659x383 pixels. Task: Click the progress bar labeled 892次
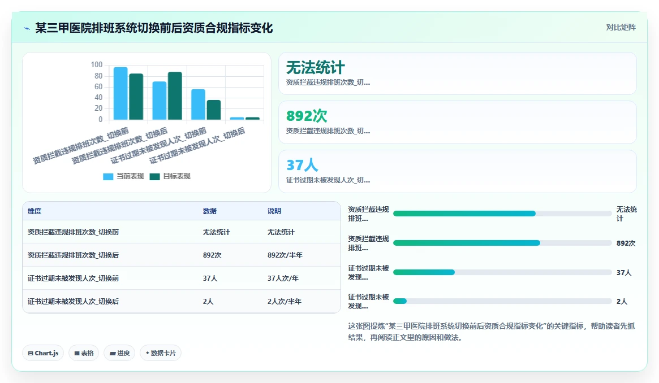click(502, 243)
